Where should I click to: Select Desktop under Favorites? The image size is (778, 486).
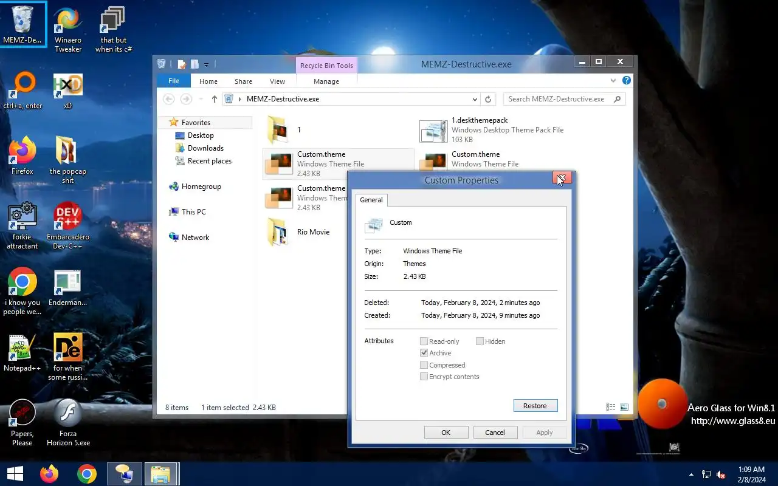[x=201, y=135]
